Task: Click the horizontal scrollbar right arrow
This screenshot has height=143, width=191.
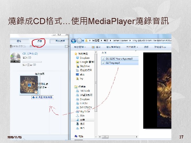Action: click(137, 137)
